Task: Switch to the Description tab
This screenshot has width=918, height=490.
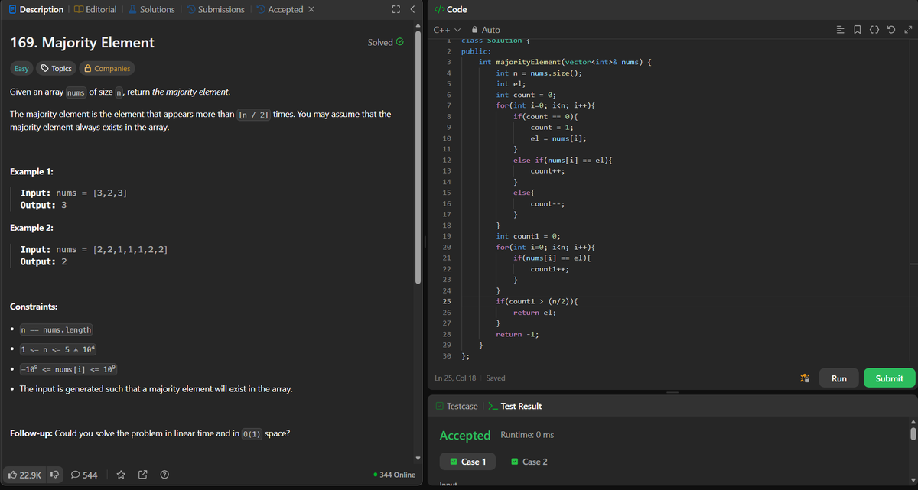Action: (x=35, y=9)
